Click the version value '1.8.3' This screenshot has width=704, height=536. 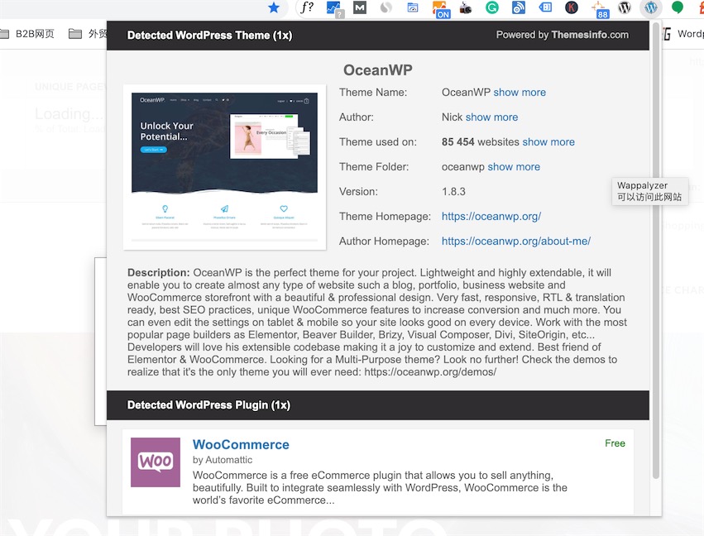click(453, 192)
